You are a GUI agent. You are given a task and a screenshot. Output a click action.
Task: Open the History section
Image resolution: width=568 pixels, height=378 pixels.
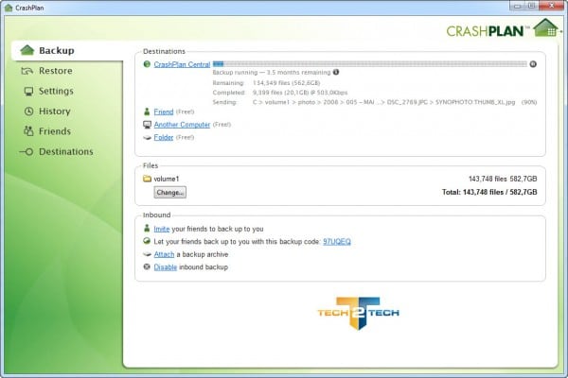click(54, 112)
